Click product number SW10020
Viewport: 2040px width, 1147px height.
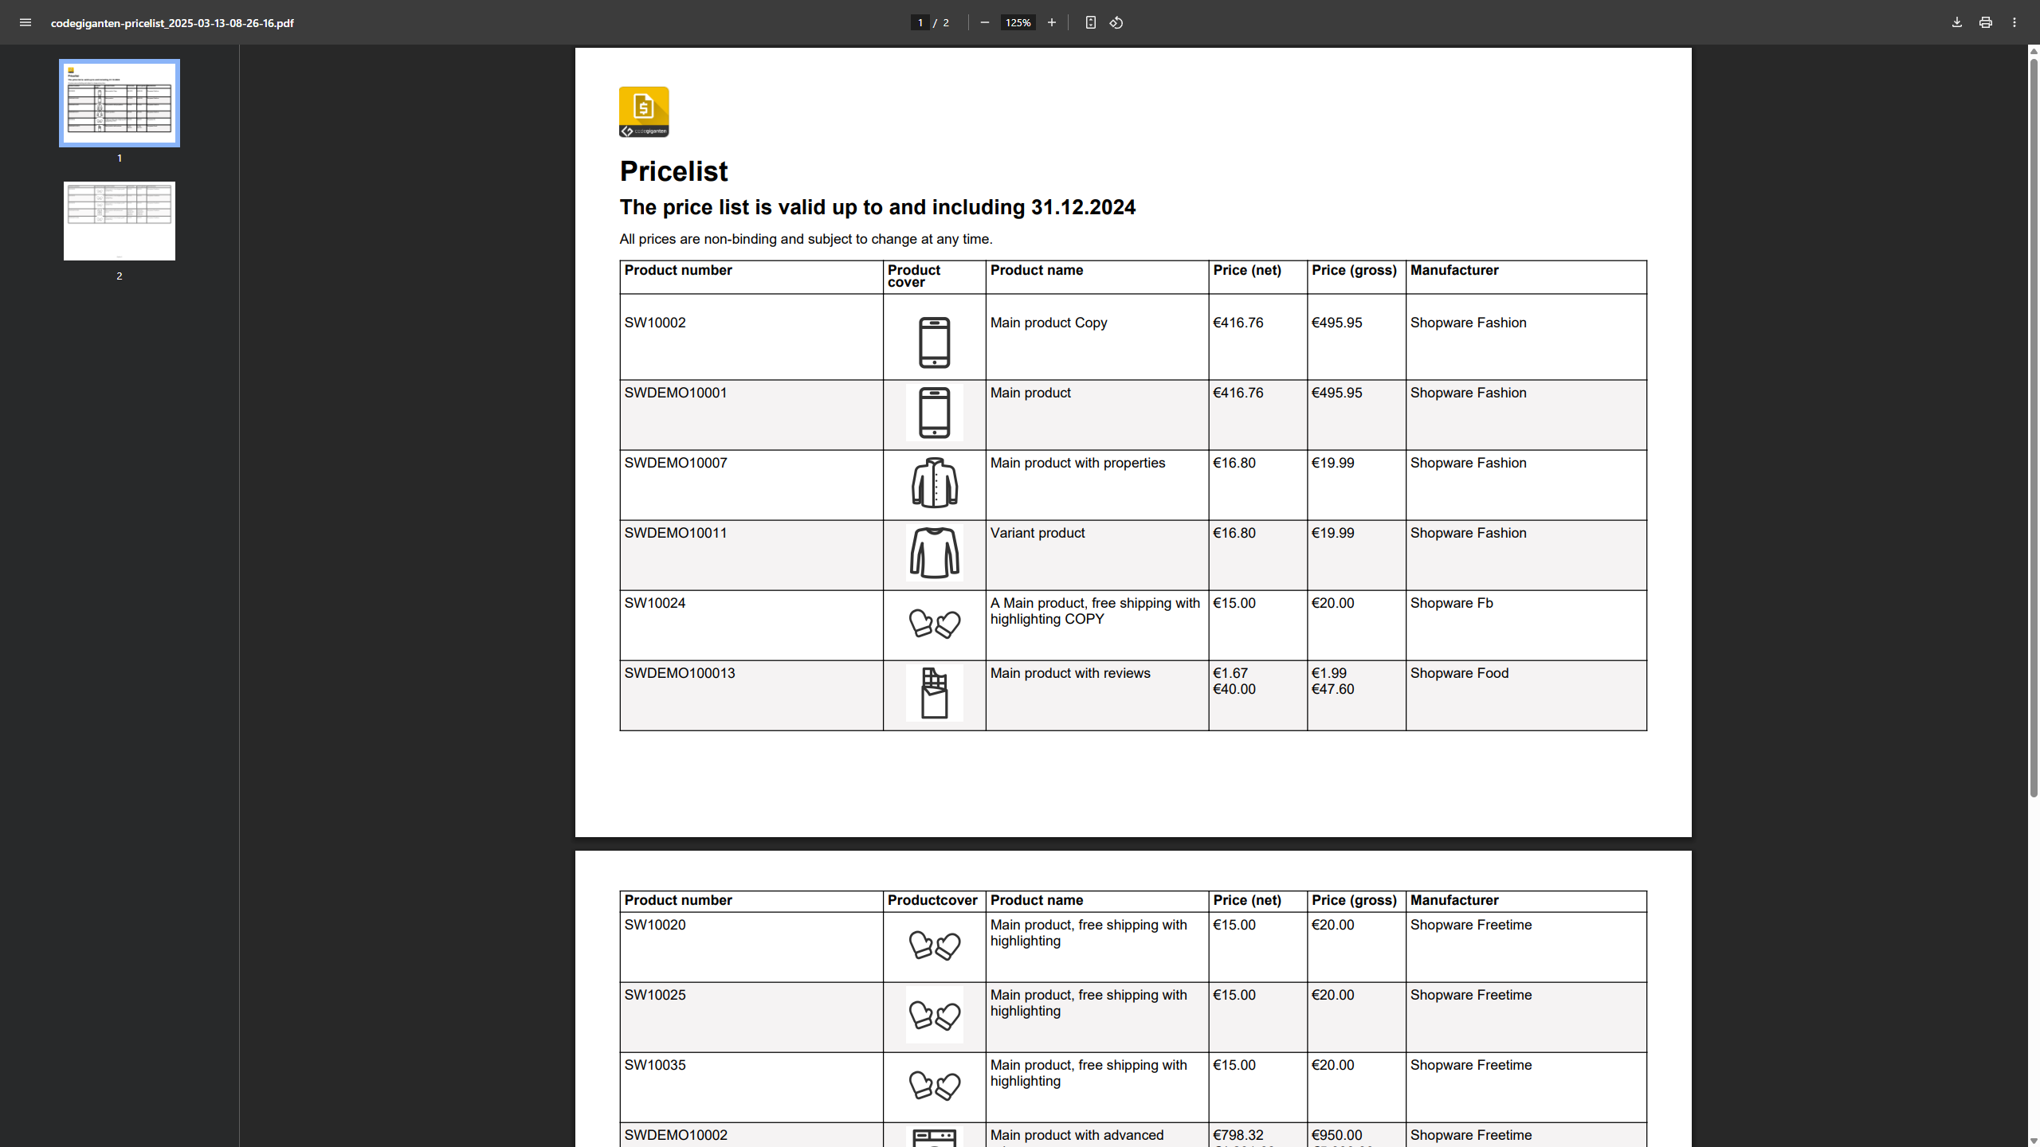pyautogui.click(x=654, y=925)
